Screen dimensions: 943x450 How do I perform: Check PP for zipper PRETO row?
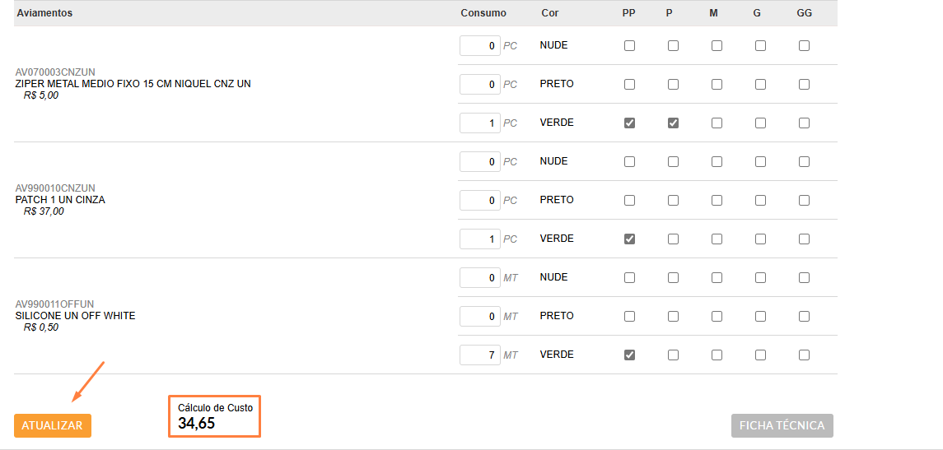tap(630, 85)
